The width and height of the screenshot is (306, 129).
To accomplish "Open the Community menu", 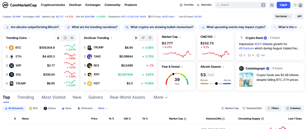I will [112, 5].
